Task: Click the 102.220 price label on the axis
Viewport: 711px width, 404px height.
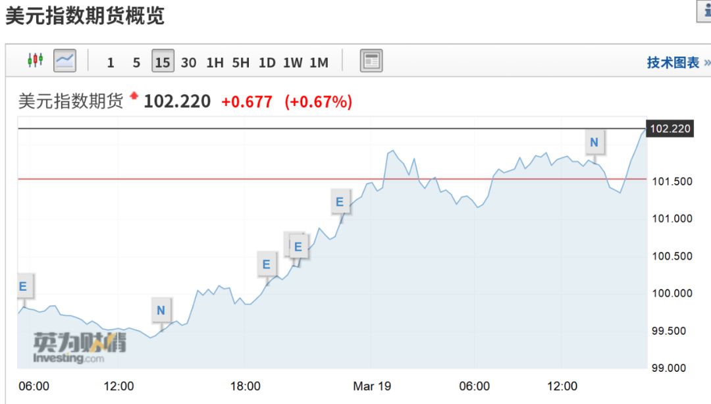Action: click(670, 128)
